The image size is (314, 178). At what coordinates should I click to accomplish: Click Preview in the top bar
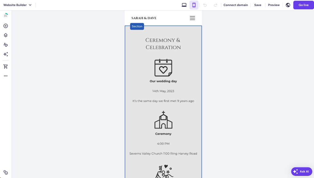(x=273, y=5)
